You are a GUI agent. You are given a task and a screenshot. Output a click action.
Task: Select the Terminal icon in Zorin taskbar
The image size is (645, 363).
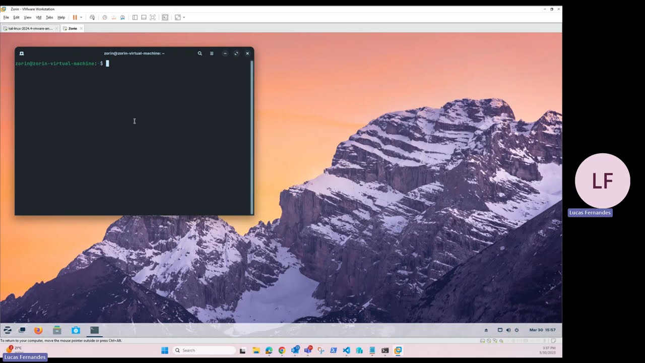pos(94,330)
